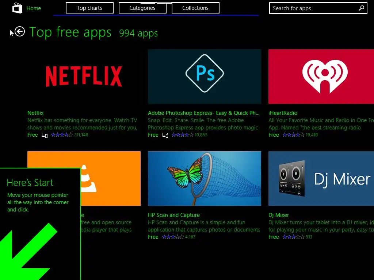
Task: Open the Collections tab
Action: click(195, 8)
